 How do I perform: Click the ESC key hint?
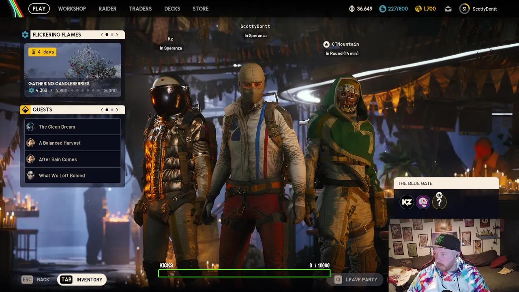(27, 279)
